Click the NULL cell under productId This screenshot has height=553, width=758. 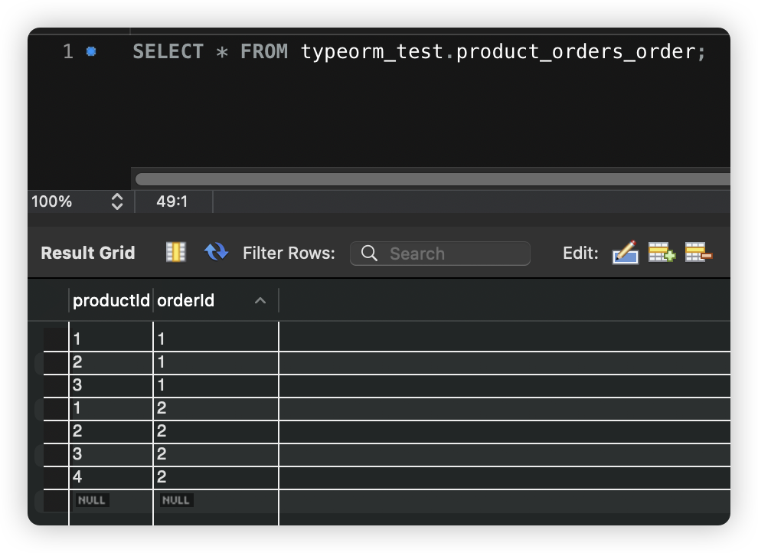click(x=92, y=500)
